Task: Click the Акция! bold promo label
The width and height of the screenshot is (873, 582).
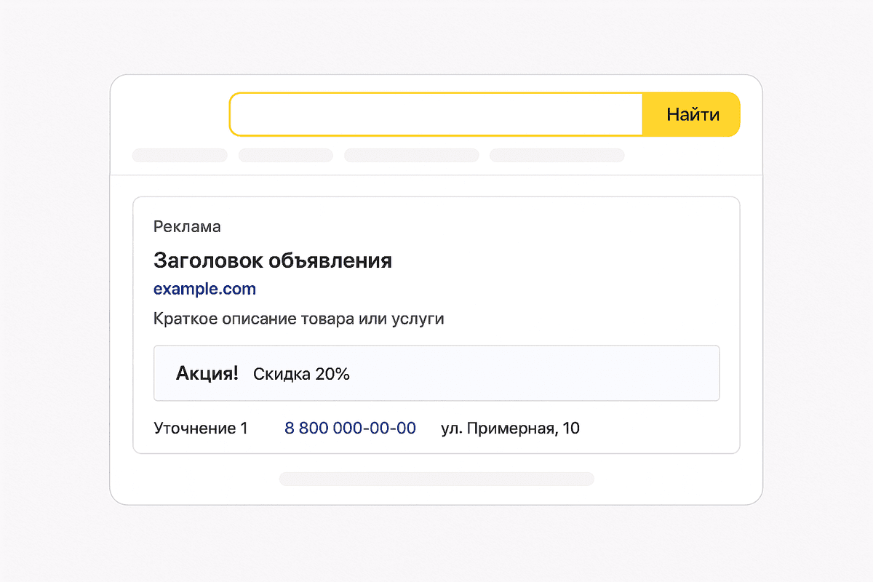Action: point(204,373)
